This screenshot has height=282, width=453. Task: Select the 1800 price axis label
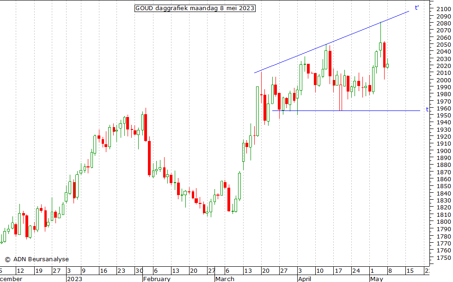(x=444, y=221)
